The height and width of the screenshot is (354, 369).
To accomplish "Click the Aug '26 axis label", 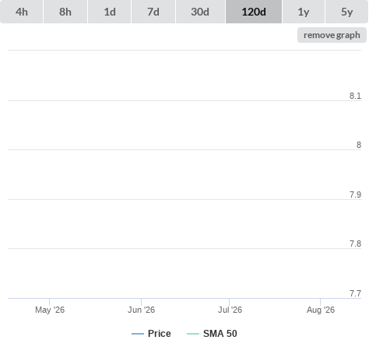I will [321, 310].
